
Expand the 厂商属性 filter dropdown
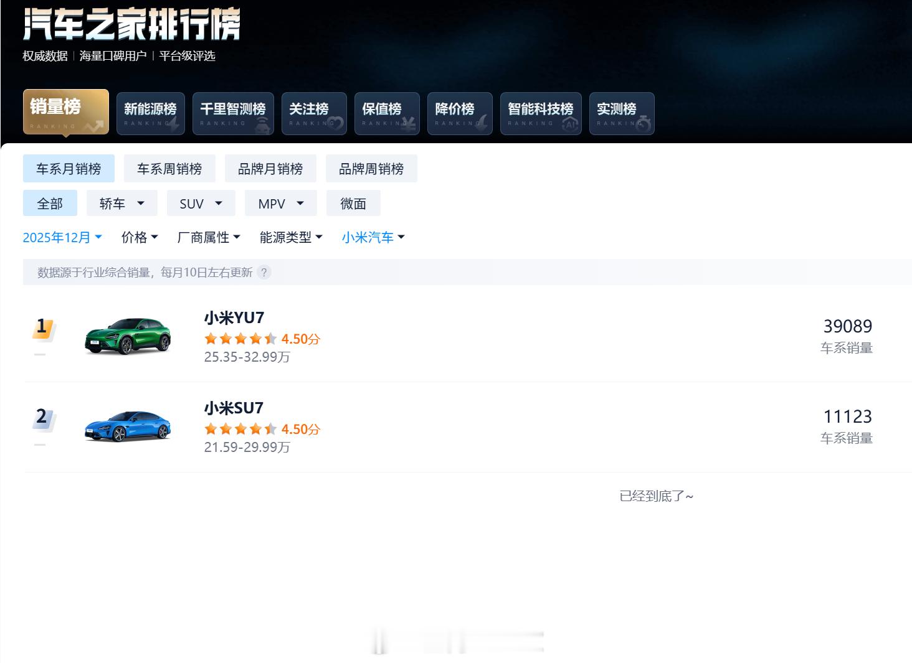coord(209,237)
